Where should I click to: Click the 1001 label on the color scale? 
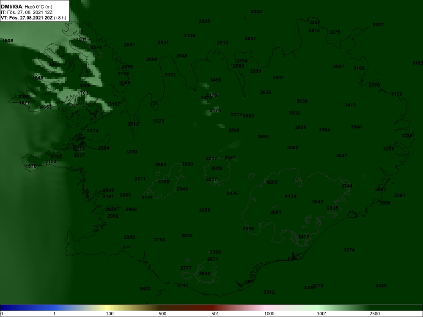click(322, 314)
